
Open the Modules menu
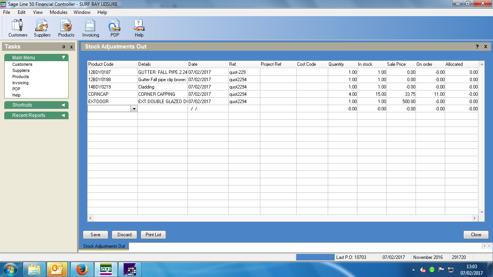pos(59,12)
